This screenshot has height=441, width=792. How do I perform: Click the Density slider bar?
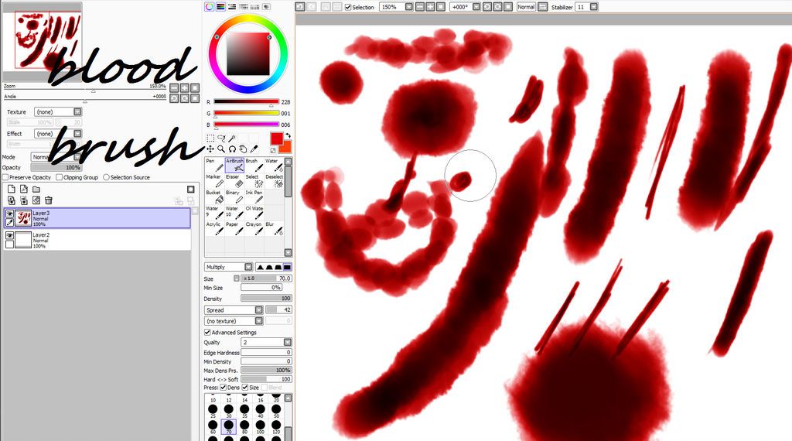[x=266, y=298]
